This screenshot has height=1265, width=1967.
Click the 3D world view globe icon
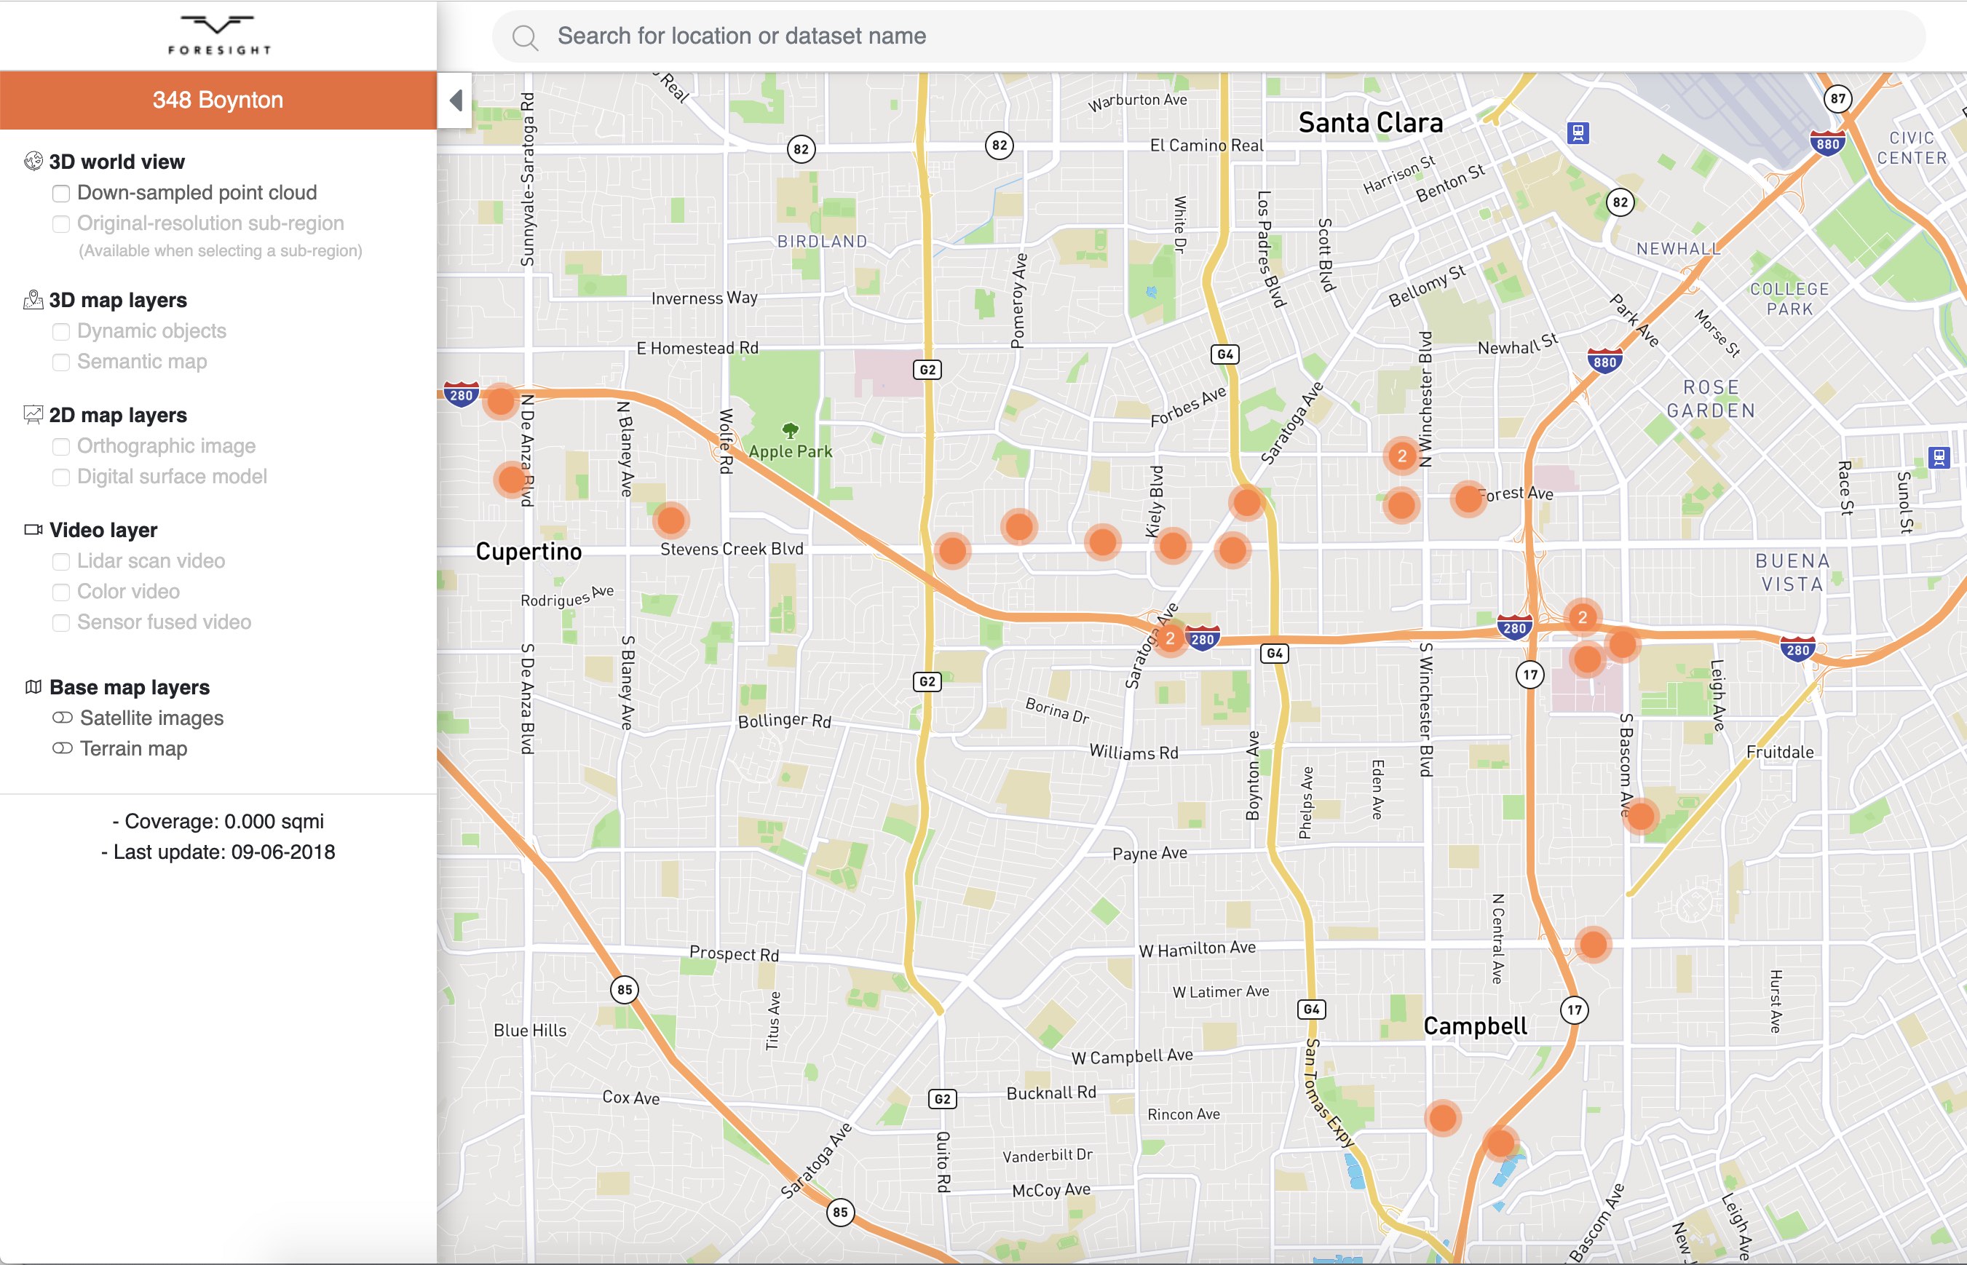(33, 161)
